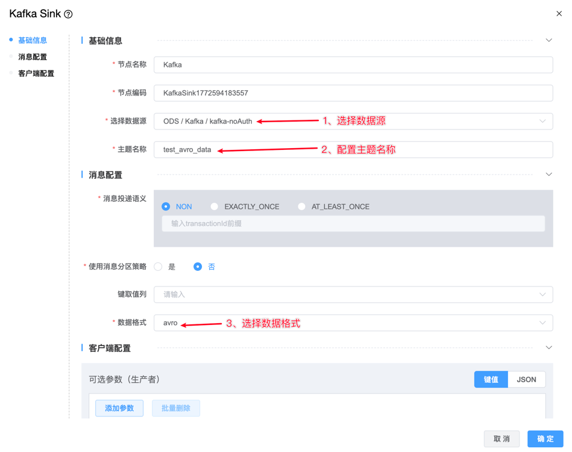Jump to 客户端配置 in side navigation

coord(36,73)
